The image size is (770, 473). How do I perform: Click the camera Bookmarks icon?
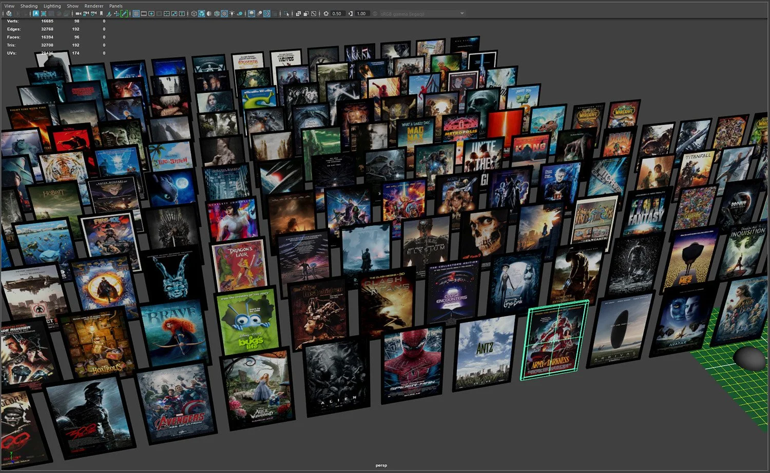(x=101, y=13)
